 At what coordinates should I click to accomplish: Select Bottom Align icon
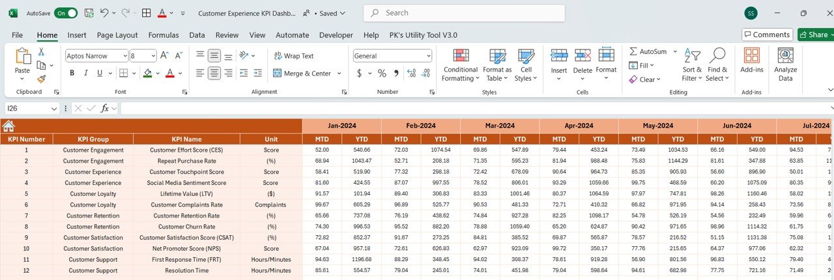pyautogui.click(x=229, y=56)
